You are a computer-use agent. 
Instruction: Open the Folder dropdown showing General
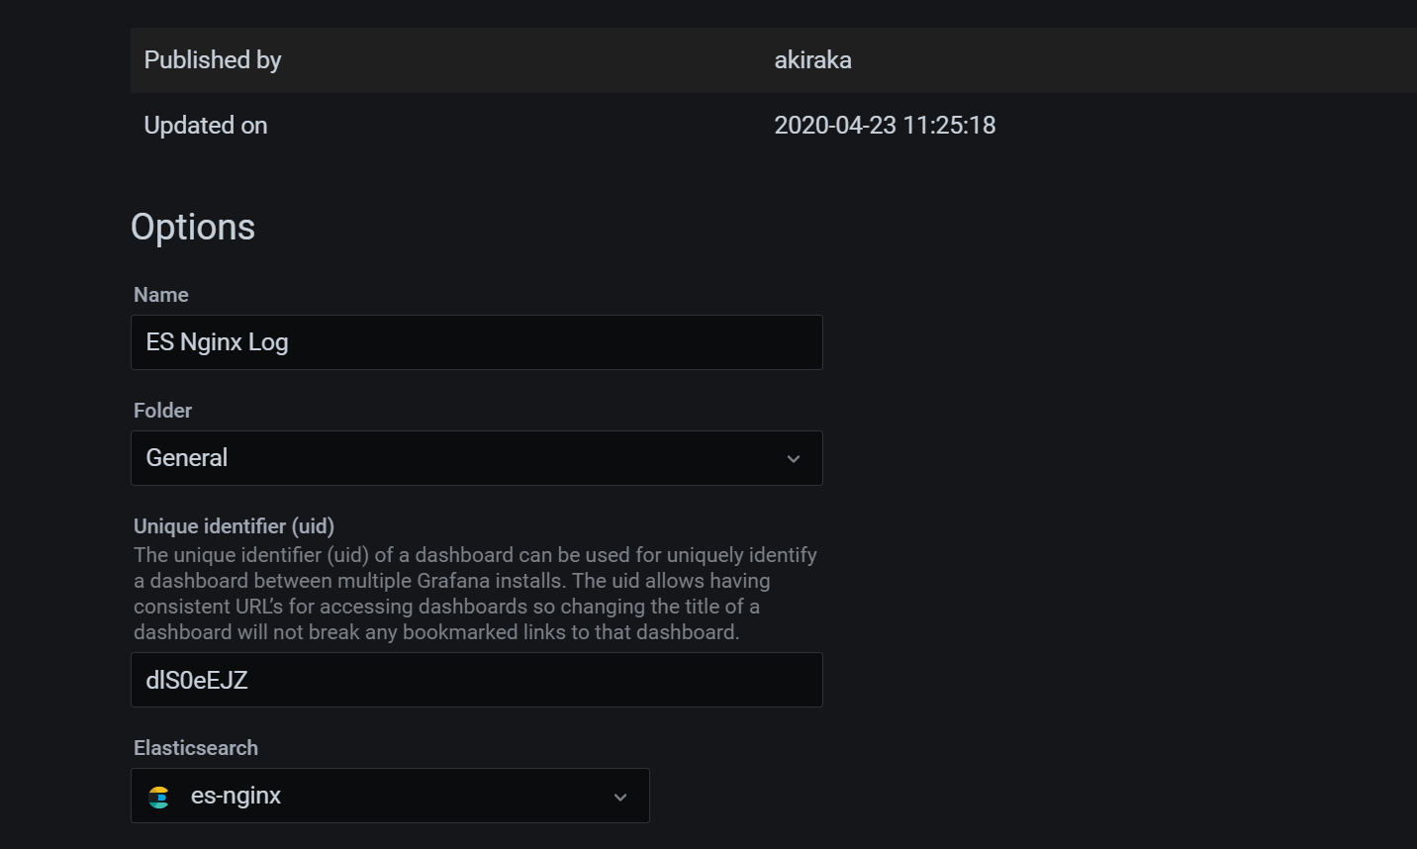coord(477,458)
